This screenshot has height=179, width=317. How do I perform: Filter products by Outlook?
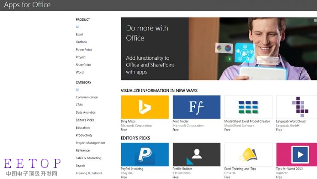click(81, 42)
